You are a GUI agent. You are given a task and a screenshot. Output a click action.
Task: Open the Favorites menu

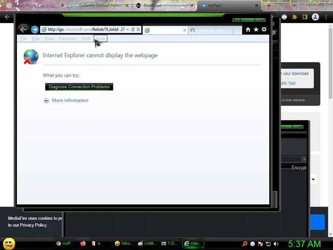point(68,38)
